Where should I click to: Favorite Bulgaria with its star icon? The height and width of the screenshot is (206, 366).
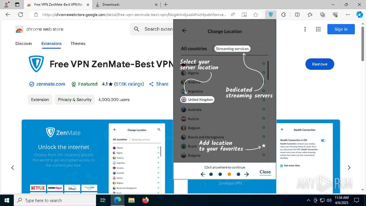tap(264, 155)
